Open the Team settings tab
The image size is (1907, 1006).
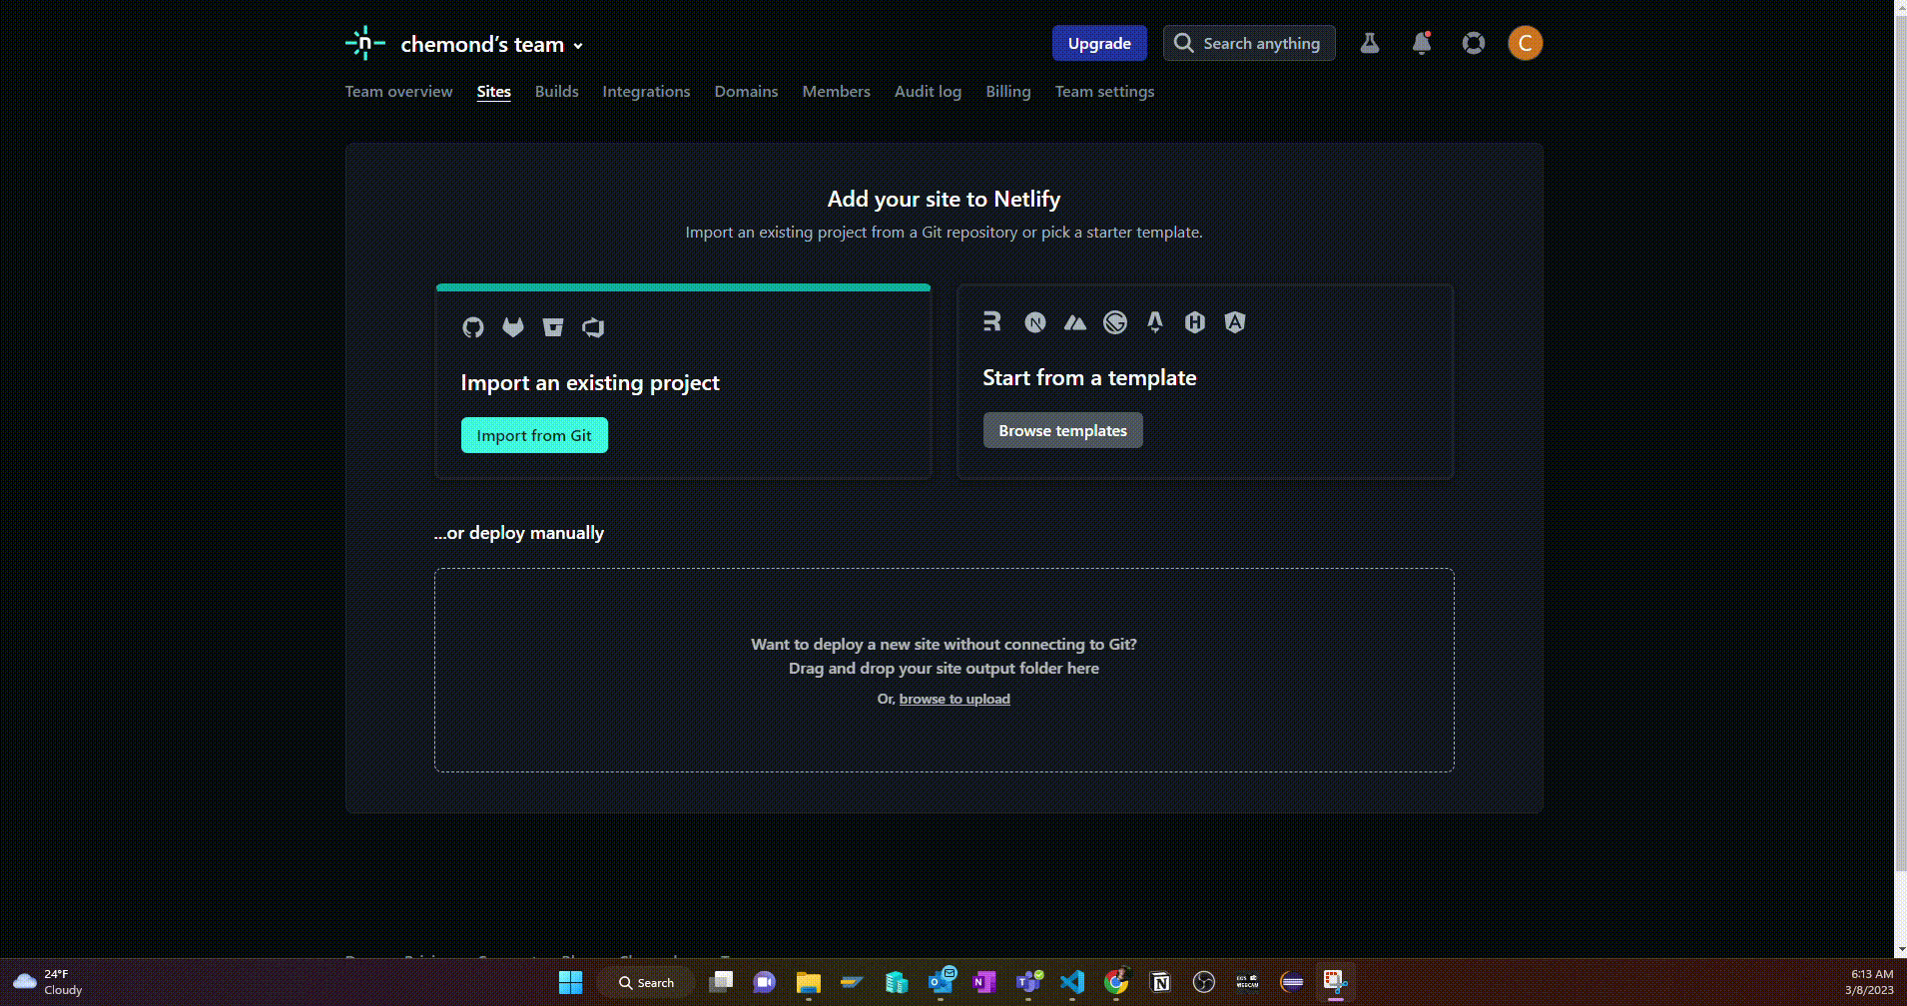(1104, 92)
